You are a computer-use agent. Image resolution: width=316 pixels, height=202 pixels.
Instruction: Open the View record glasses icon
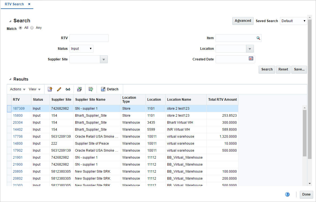pos(68,89)
